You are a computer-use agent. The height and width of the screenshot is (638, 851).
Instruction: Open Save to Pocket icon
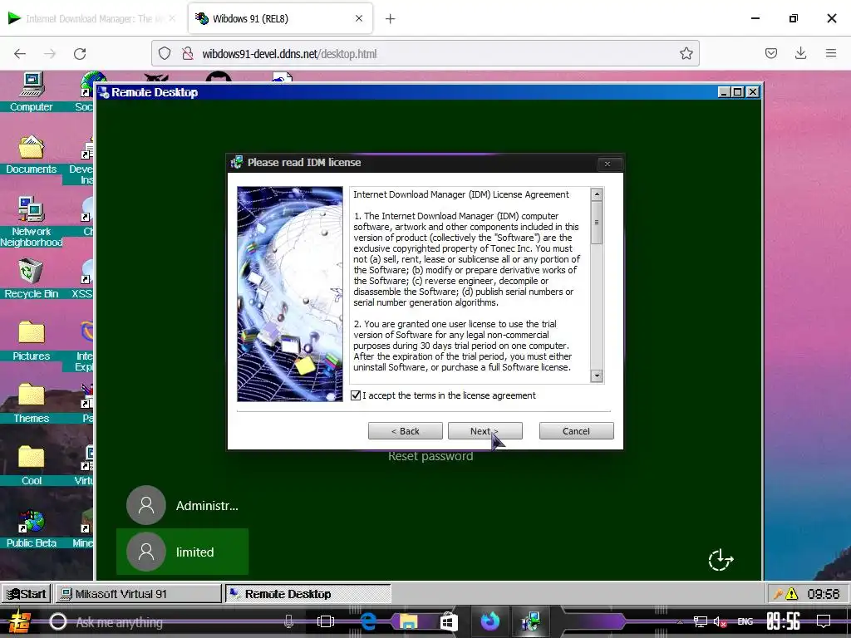point(770,53)
